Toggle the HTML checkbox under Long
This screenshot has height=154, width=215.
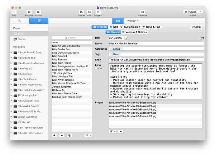click(x=96, y=68)
